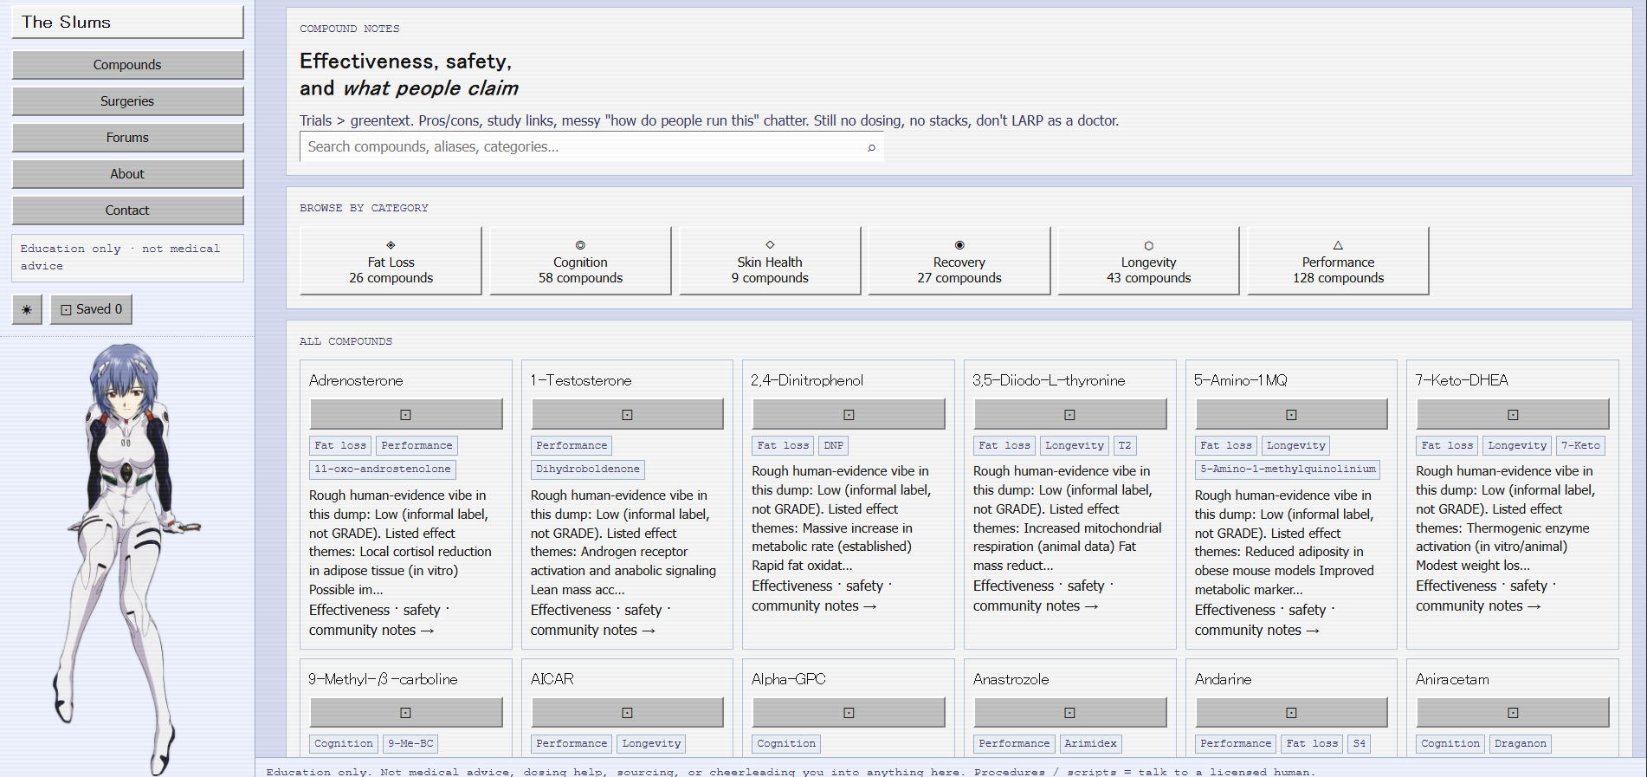Image resolution: width=1647 pixels, height=777 pixels.
Task: Click the T2 tag on 3,5-Diiodo-L-thyronine
Action: [x=1125, y=445]
